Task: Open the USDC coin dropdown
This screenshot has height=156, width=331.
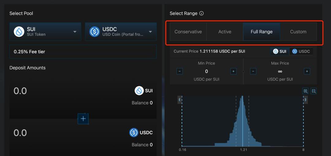Action: [x=121, y=32]
